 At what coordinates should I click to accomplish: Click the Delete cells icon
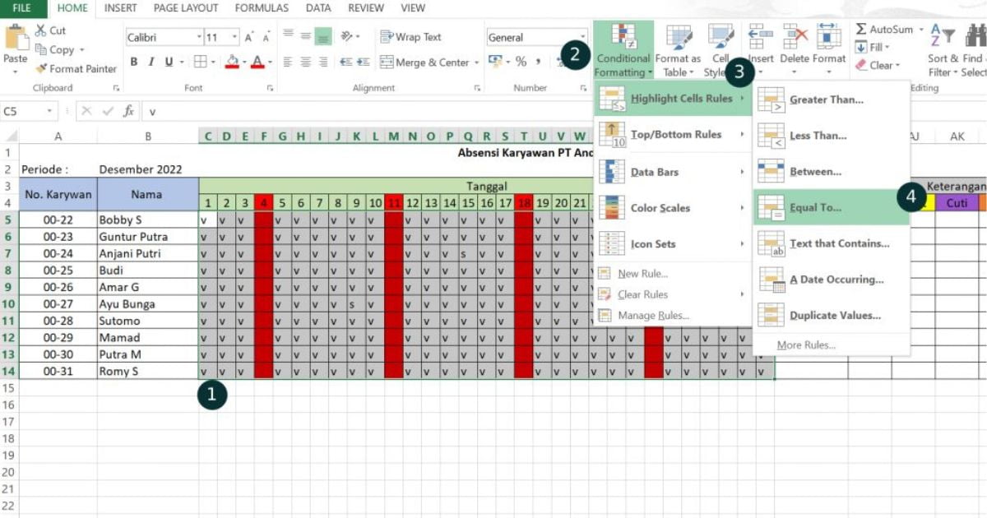click(795, 37)
